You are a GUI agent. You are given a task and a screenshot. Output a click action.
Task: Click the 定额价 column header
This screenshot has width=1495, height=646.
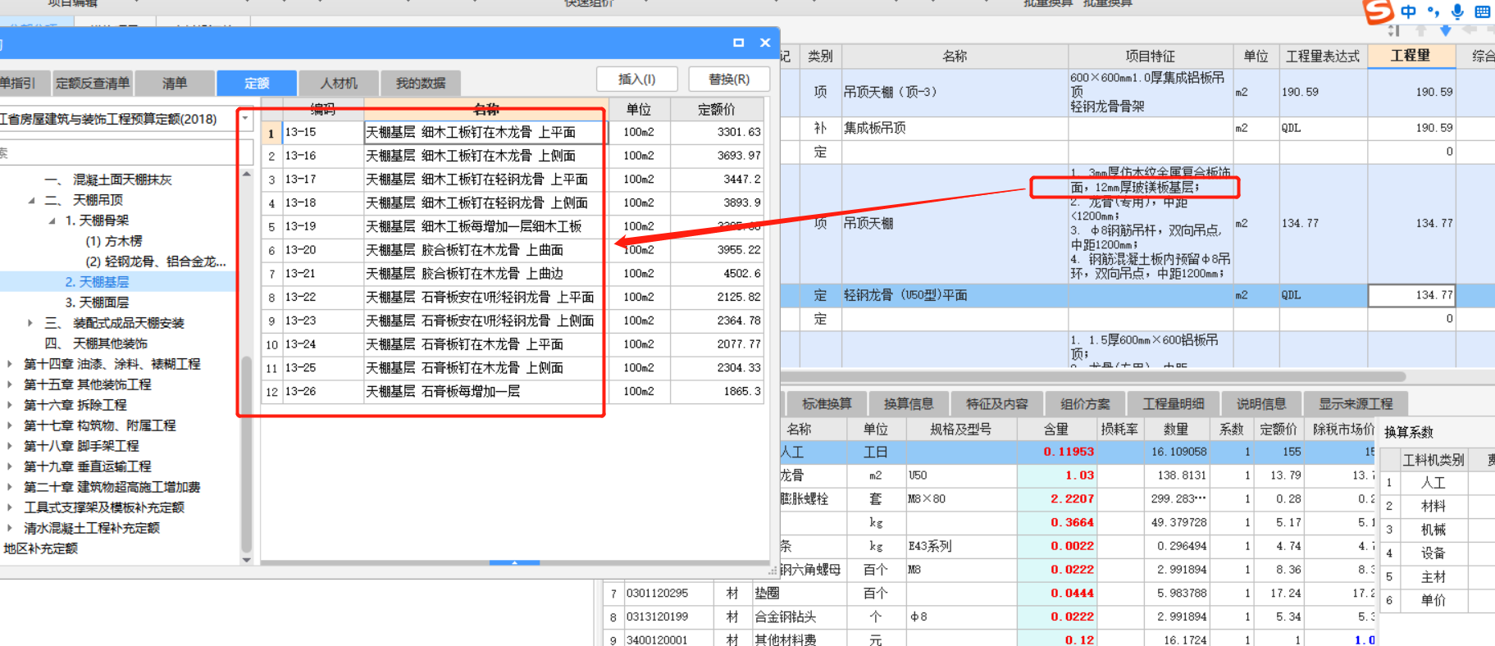[717, 109]
